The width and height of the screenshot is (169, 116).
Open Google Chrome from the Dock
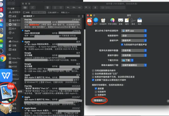(3, 58)
